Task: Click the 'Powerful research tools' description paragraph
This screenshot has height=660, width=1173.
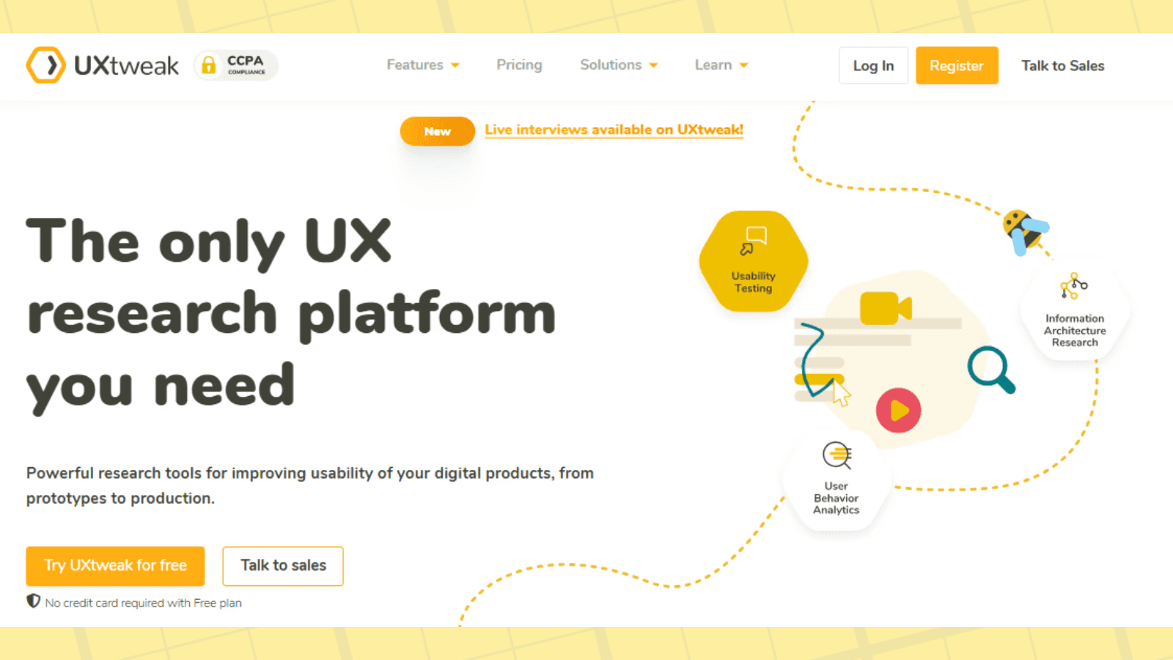Action: click(x=310, y=485)
